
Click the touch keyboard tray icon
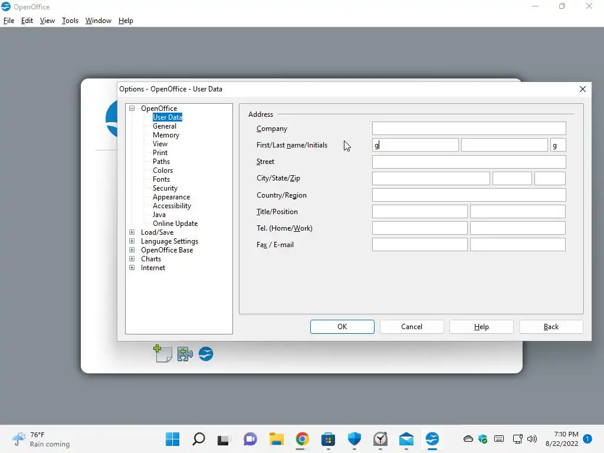point(499,439)
